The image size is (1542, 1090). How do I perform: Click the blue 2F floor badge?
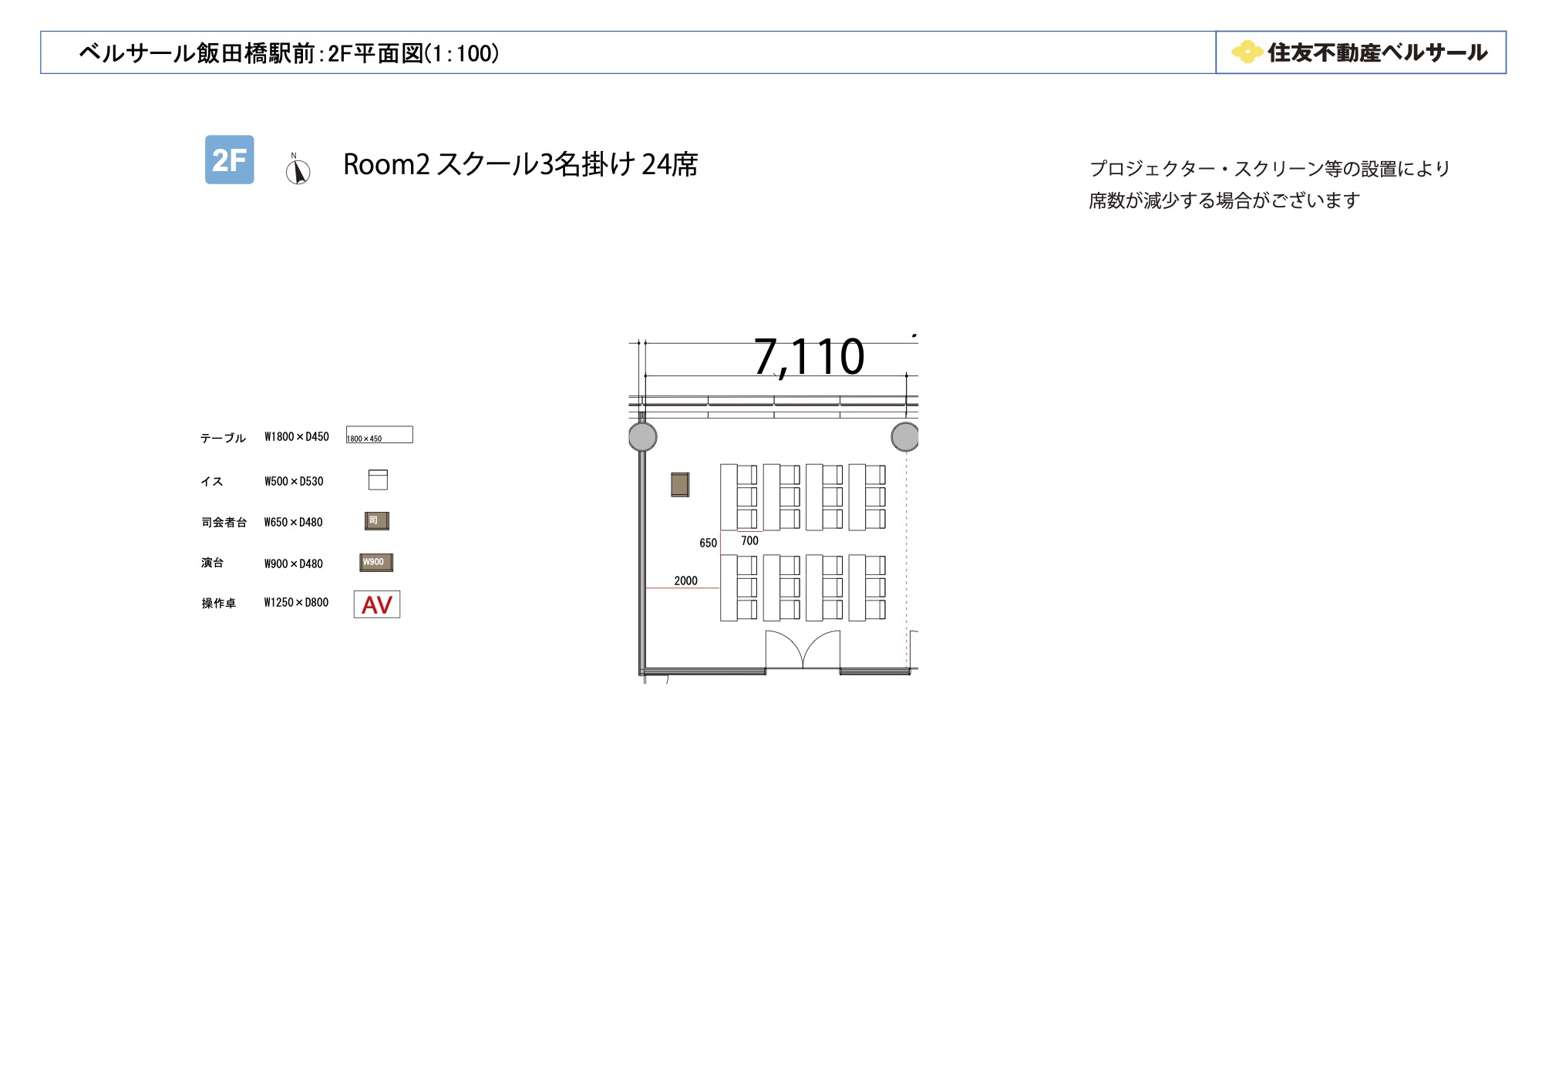pyautogui.click(x=229, y=160)
